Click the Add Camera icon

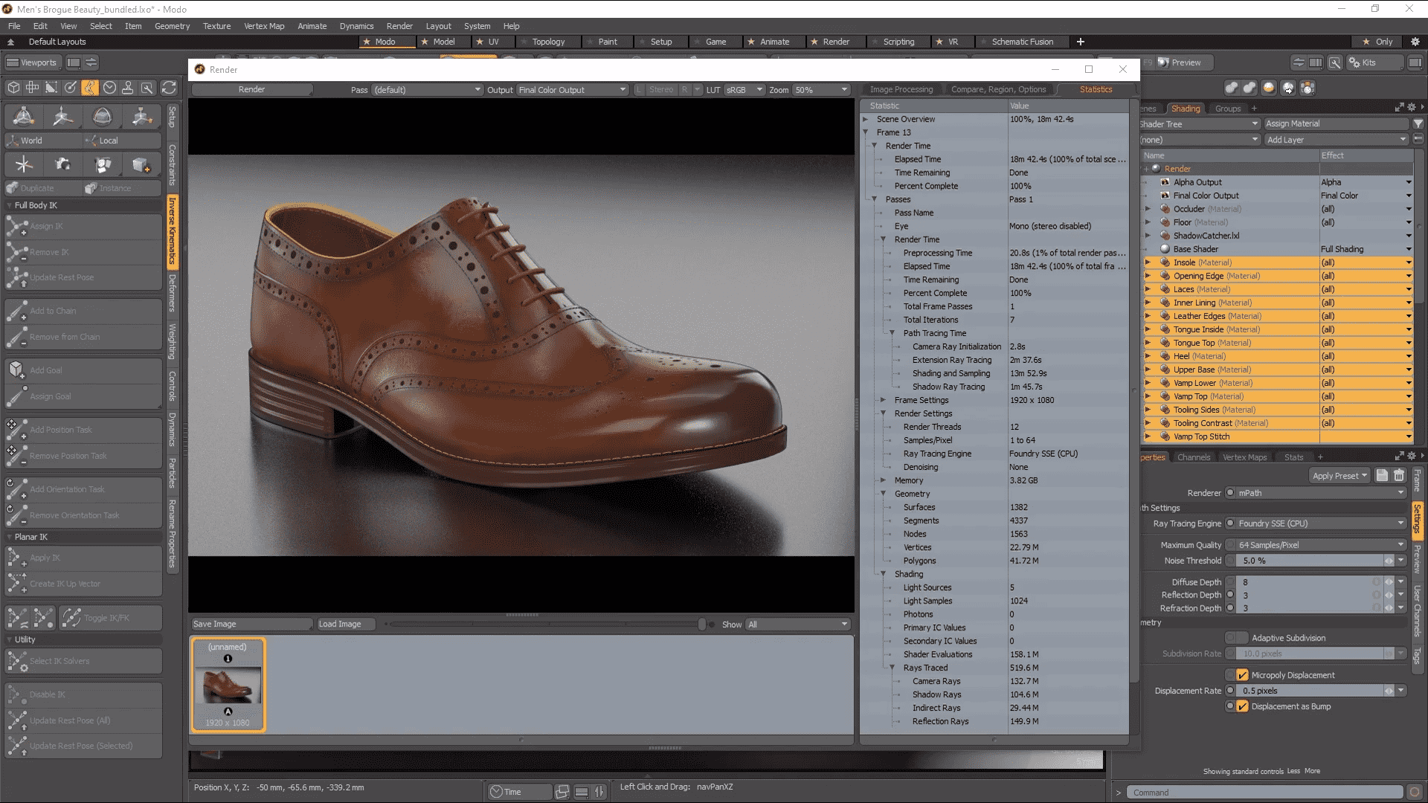pyautogui.click(x=63, y=164)
